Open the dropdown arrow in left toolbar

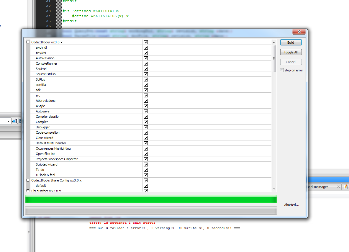tap(9, 121)
